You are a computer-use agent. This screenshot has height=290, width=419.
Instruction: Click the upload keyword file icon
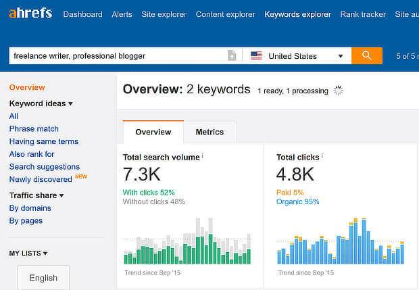pos(232,55)
